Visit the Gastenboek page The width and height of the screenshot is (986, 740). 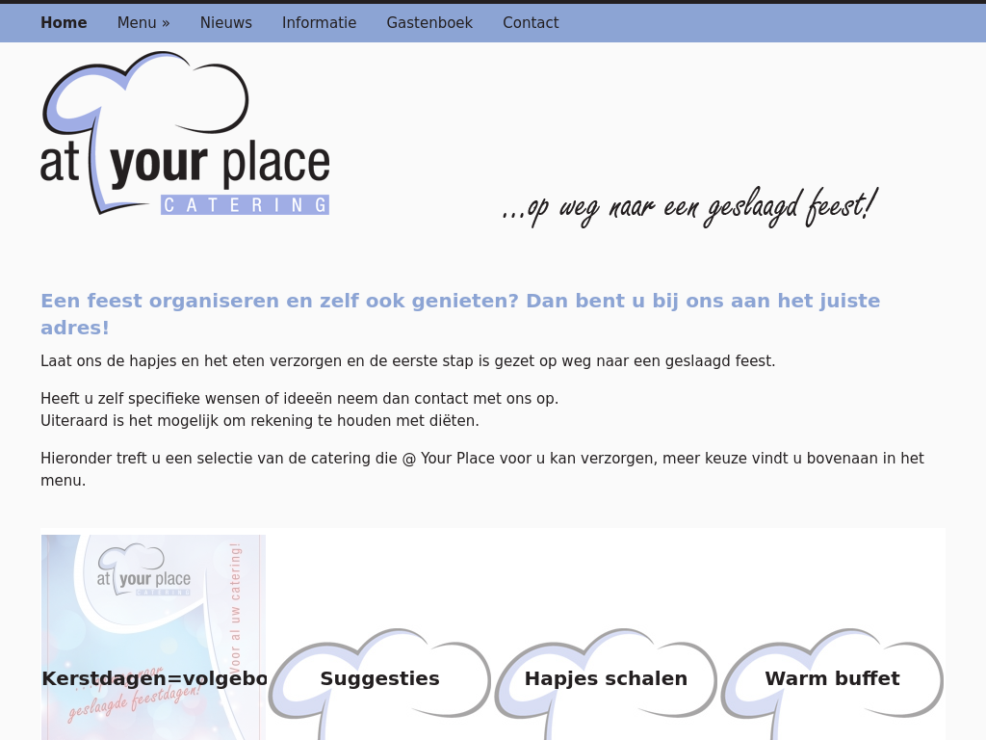coord(429,23)
